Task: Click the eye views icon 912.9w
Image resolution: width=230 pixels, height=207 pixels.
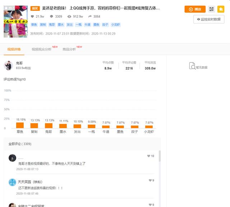Action: [x=69, y=17]
